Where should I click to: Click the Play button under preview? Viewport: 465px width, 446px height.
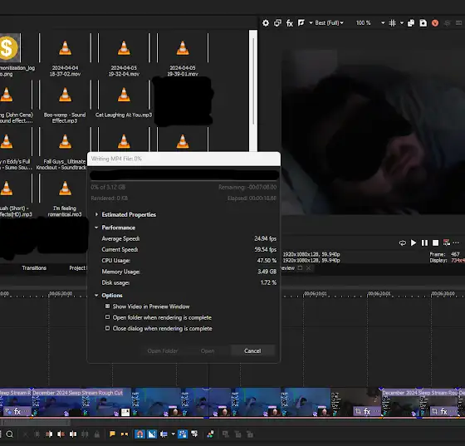(x=414, y=243)
